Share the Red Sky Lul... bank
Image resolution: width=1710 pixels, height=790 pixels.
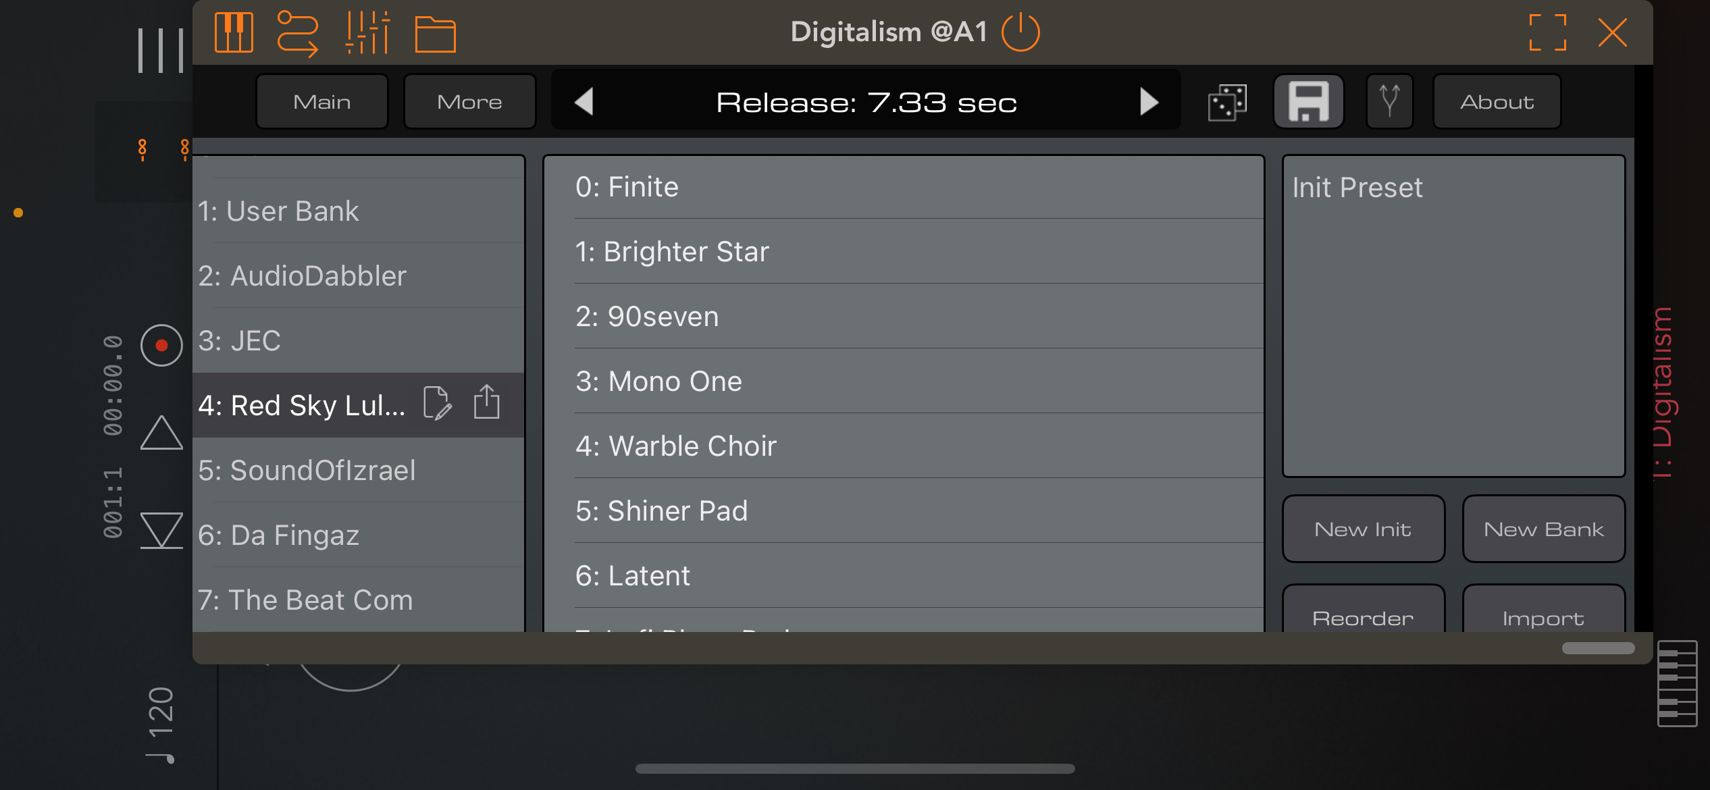coord(486,402)
